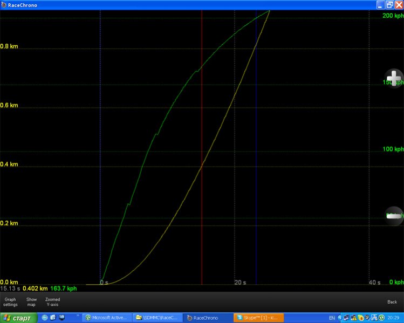Click the system clock showing 20:29

coord(393,318)
